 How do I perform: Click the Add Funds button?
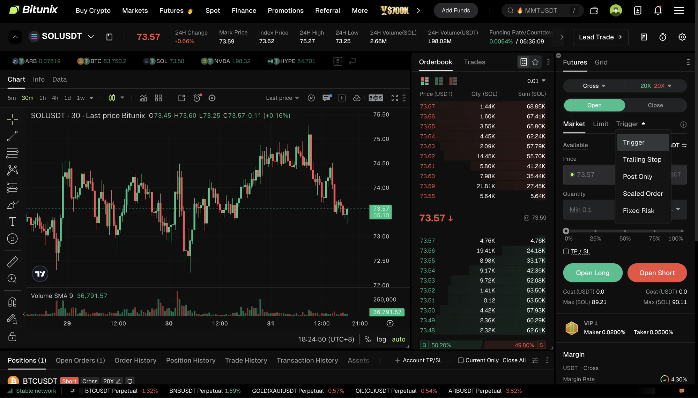(x=456, y=10)
